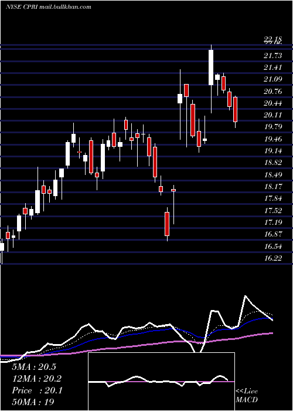This screenshot has height=411, width=293.
Task: Click the NYSE CPRI chart title
Action: (49, 7)
